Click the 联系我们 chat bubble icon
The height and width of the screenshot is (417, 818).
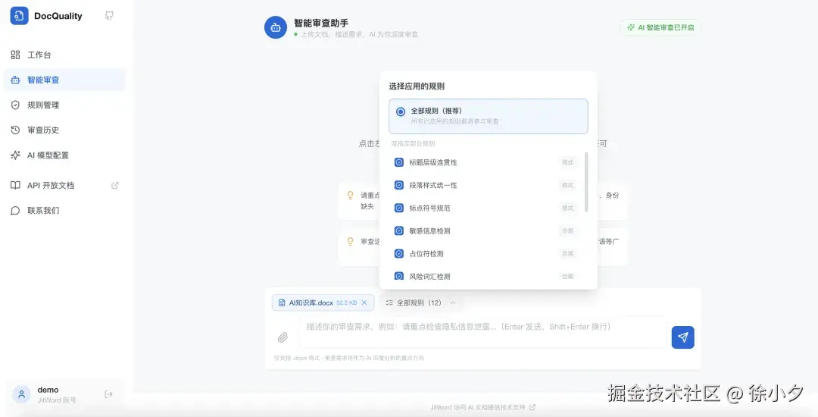coord(16,210)
